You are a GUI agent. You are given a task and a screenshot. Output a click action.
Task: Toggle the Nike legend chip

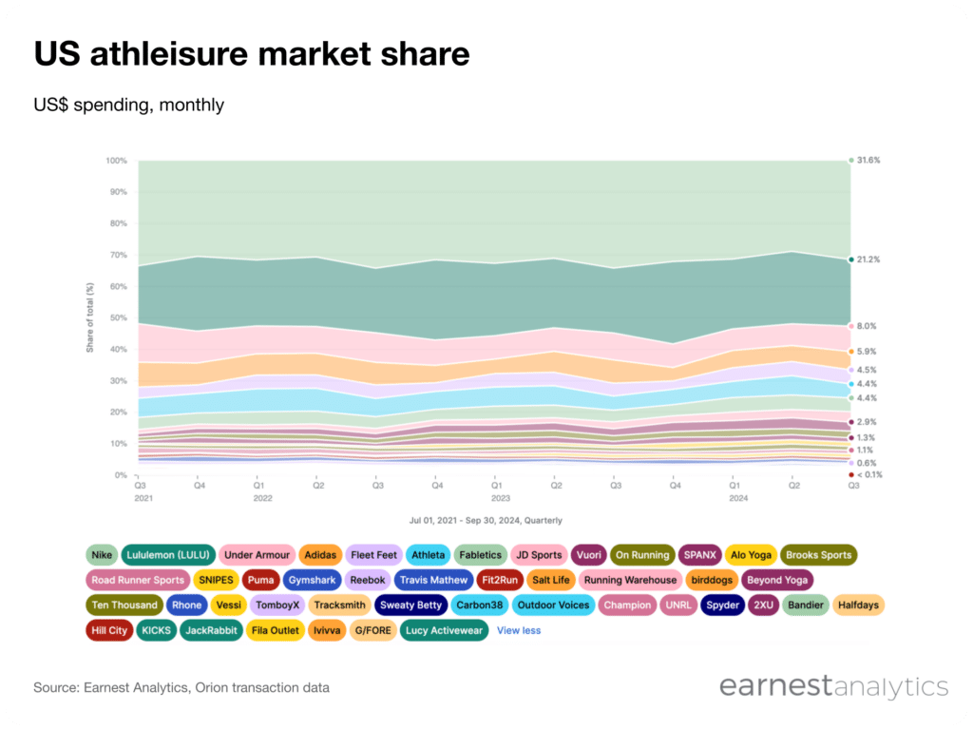(102, 555)
